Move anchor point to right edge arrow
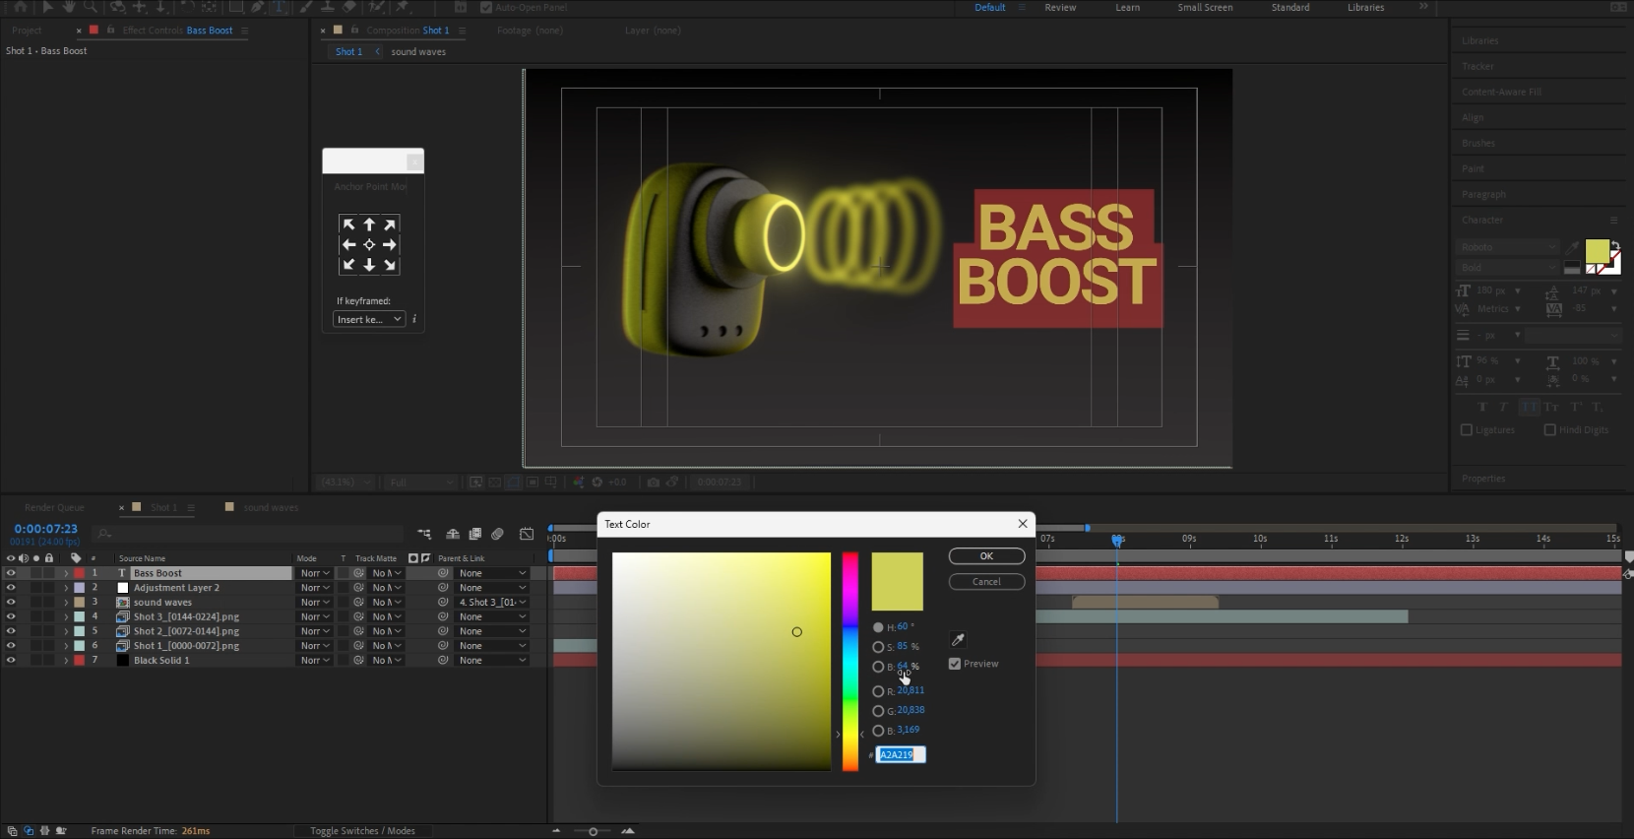The width and height of the screenshot is (1634, 839). tap(390, 244)
